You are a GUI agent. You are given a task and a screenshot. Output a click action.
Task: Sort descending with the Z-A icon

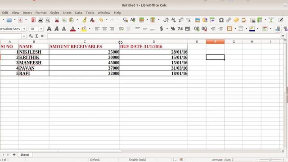[x=181, y=20]
